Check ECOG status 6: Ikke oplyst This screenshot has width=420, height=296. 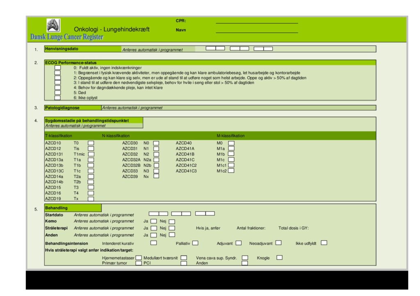[57, 98]
